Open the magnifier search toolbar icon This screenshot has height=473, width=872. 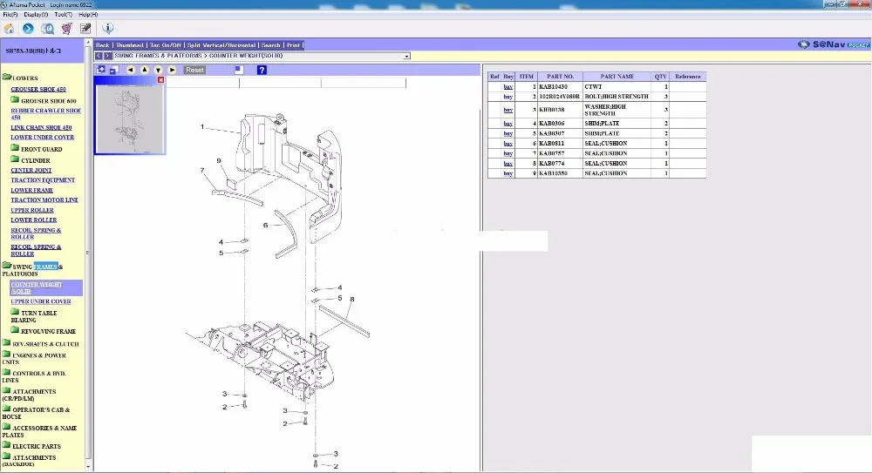point(48,29)
